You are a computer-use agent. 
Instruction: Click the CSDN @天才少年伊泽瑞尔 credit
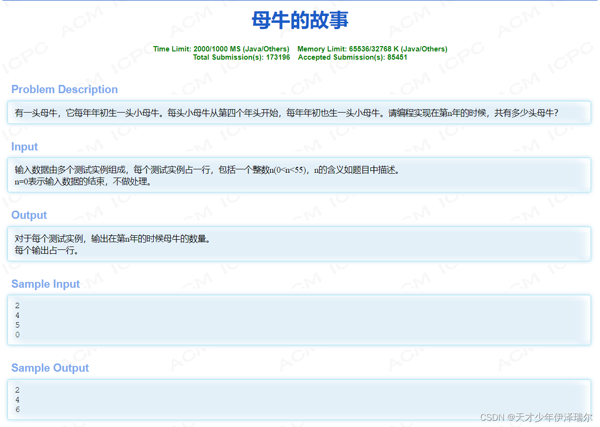(x=536, y=417)
